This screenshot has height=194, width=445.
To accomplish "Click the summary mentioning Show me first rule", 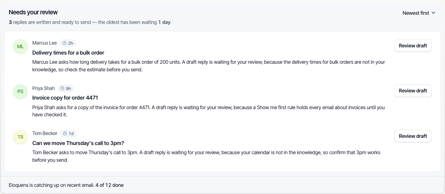I will coord(209,111).
